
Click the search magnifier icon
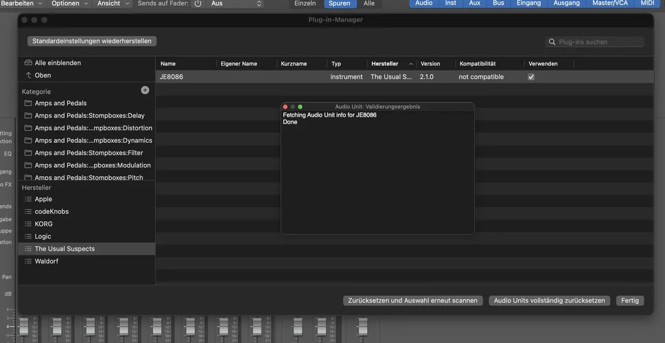point(552,42)
